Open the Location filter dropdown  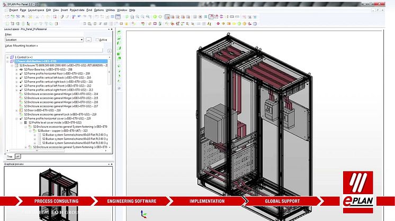tap(82, 40)
